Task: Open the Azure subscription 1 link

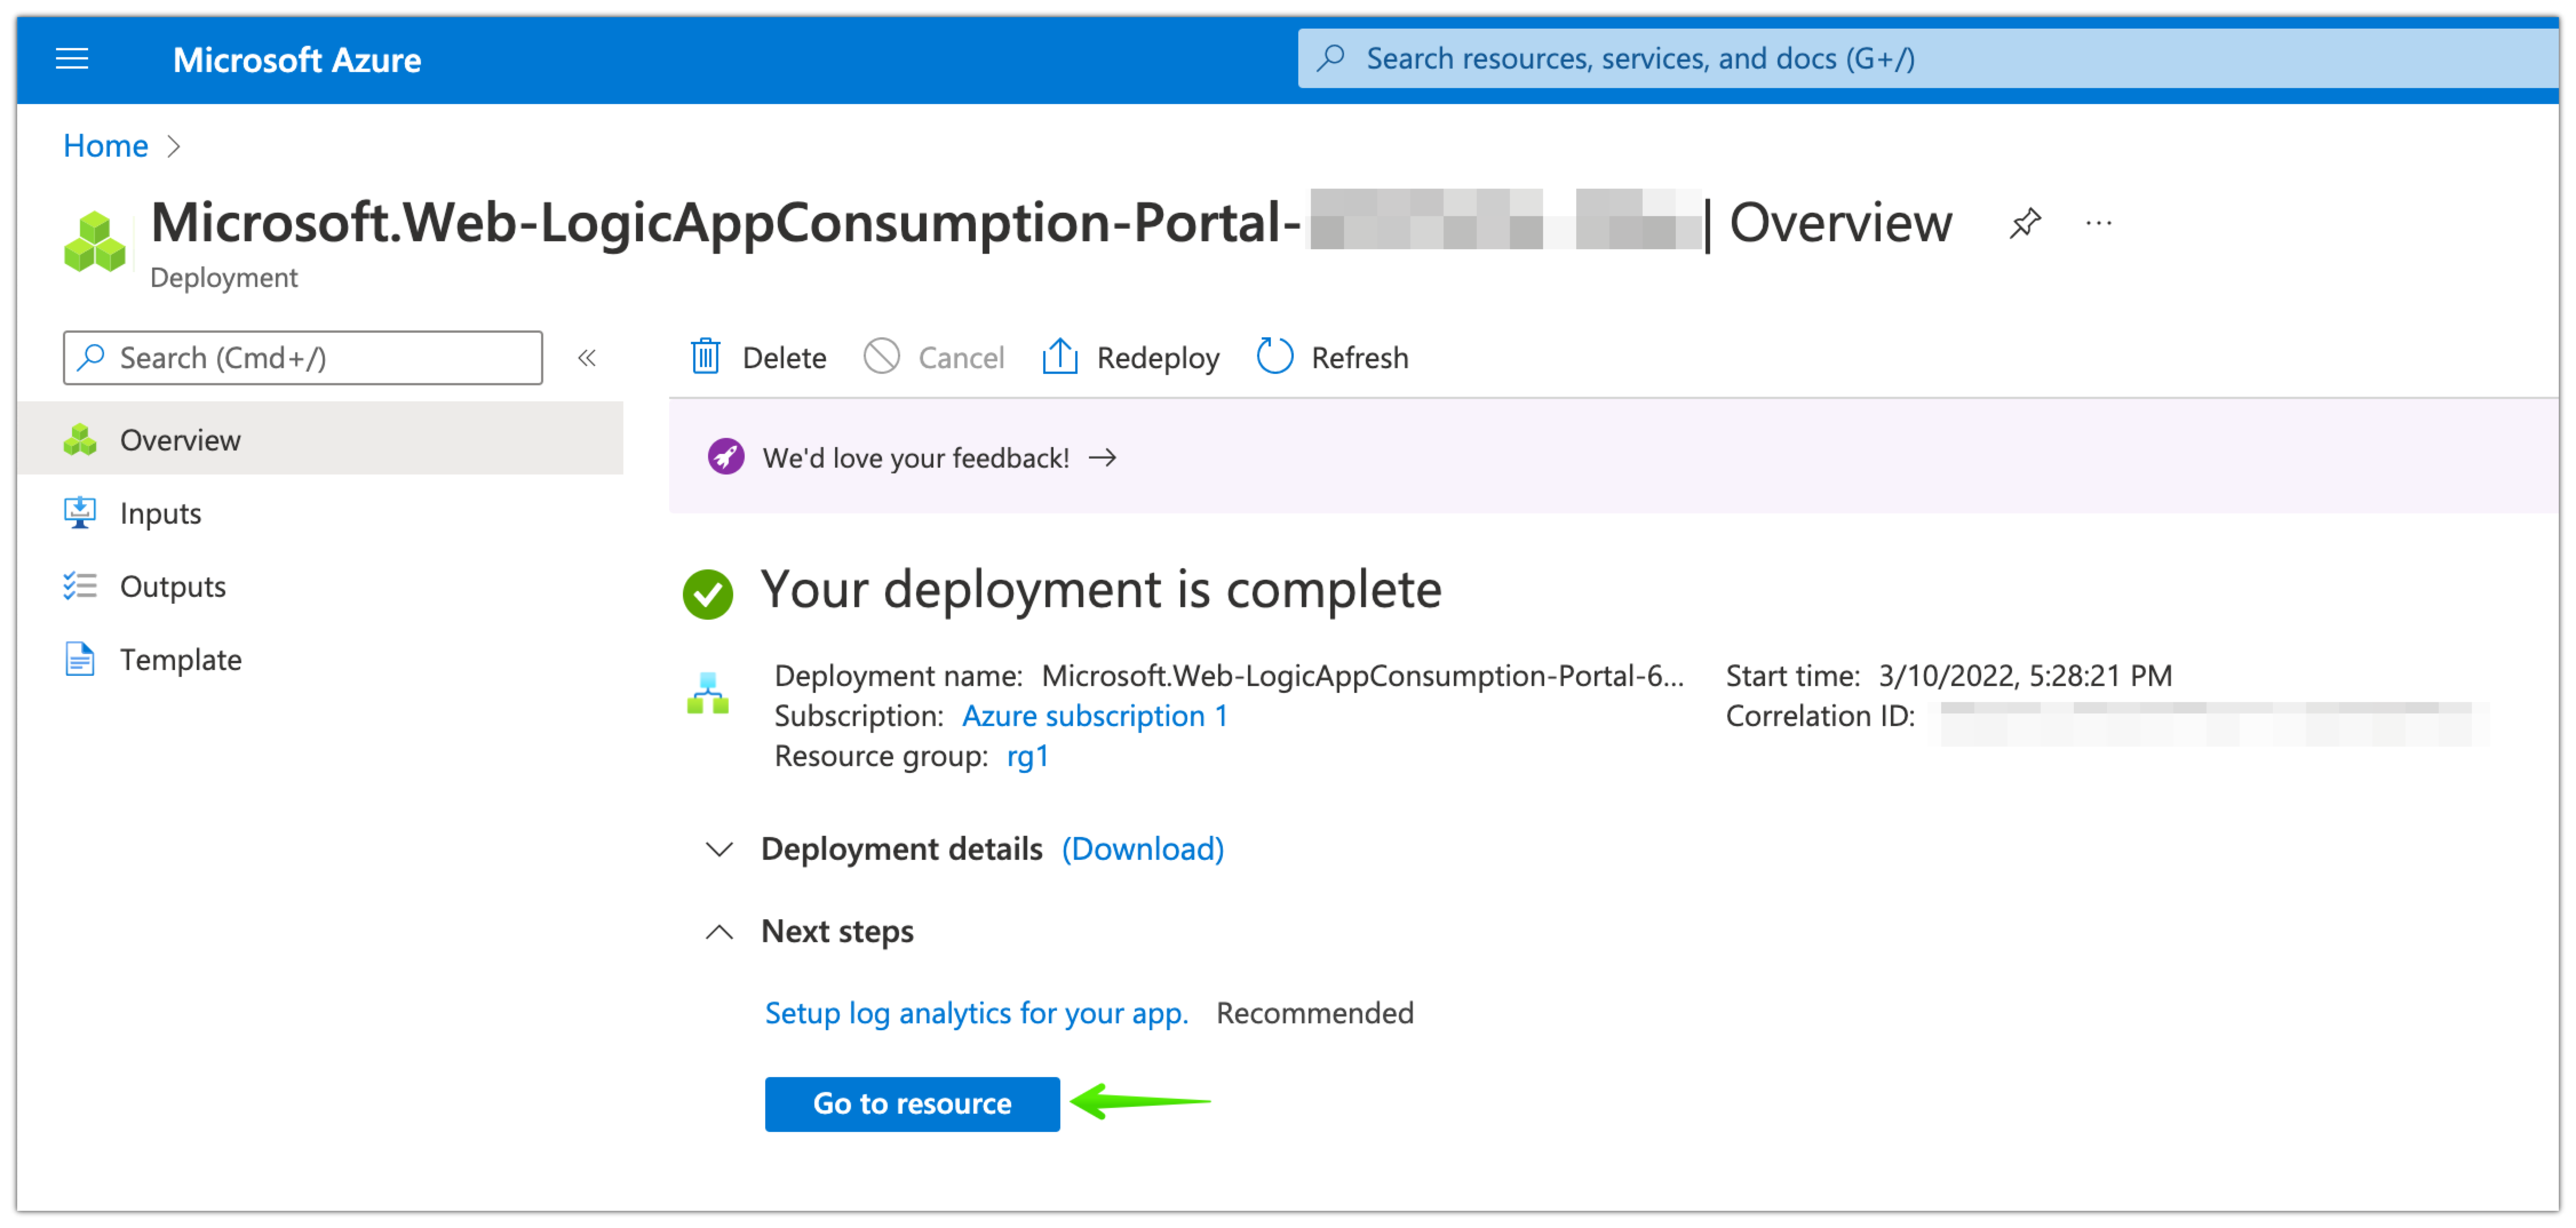Action: [1095, 715]
